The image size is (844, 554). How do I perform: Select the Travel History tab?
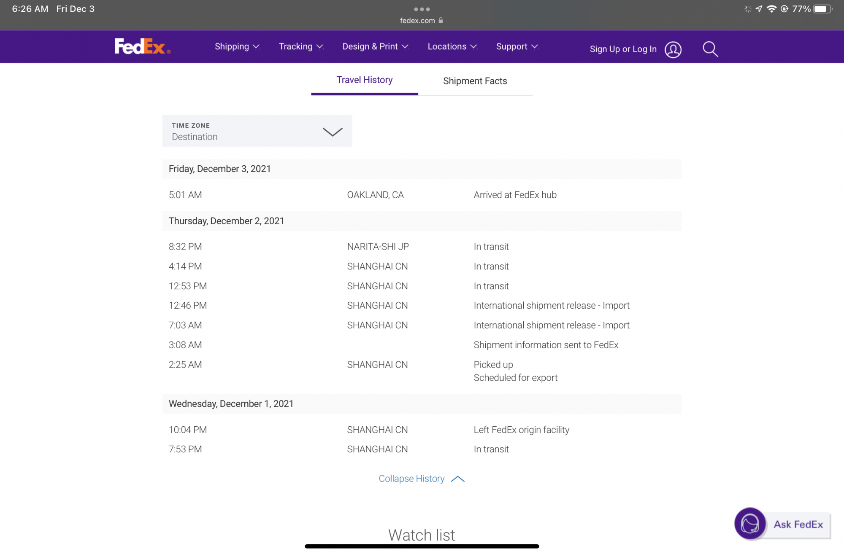(x=364, y=80)
